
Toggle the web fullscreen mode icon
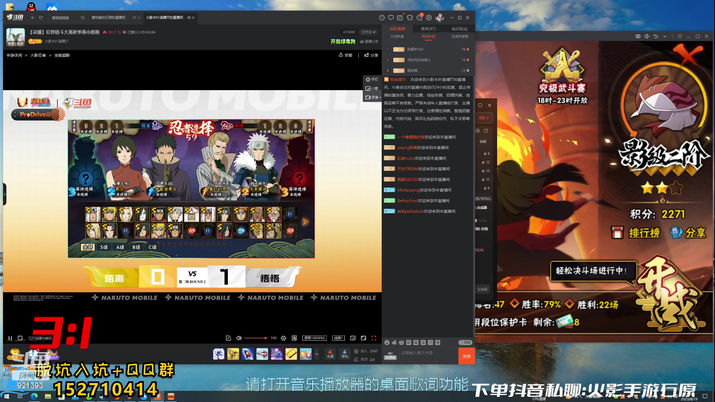[x=363, y=338]
